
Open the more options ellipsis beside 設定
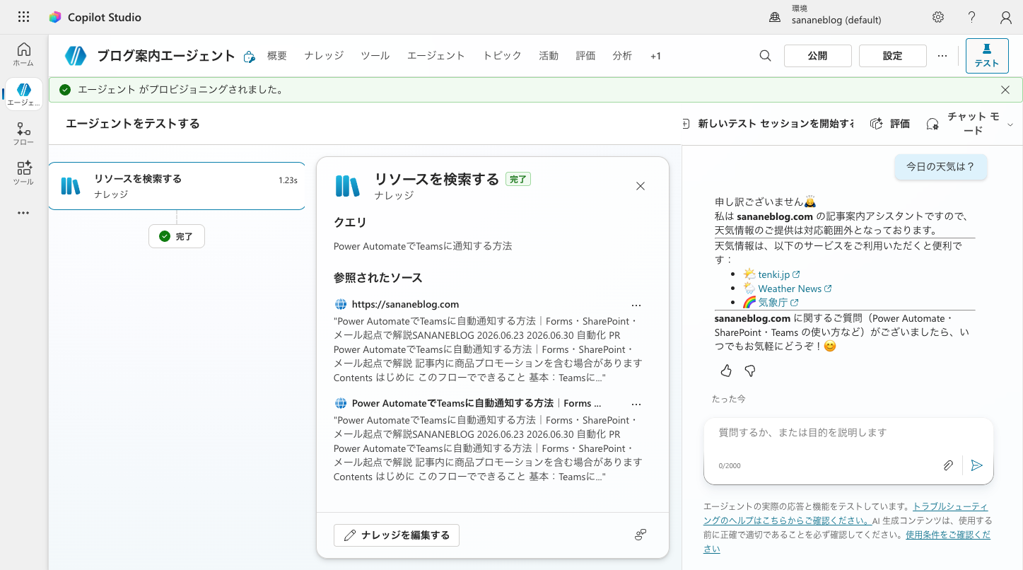click(942, 56)
